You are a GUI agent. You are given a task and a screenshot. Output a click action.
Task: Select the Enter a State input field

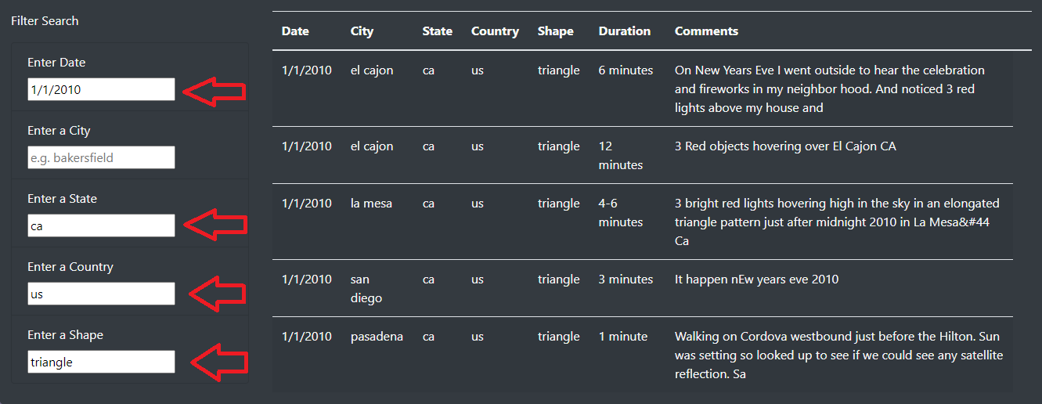[101, 225]
